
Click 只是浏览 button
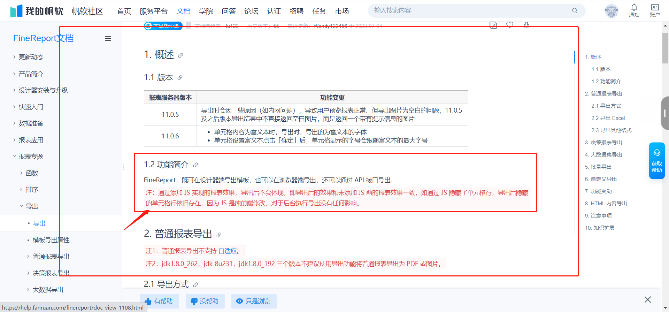point(254,301)
